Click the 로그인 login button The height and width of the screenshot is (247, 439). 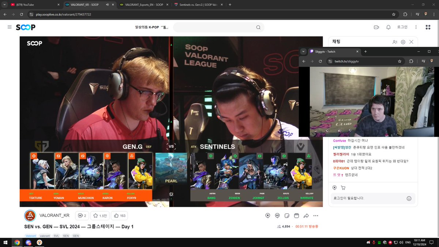click(x=402, y=27)
